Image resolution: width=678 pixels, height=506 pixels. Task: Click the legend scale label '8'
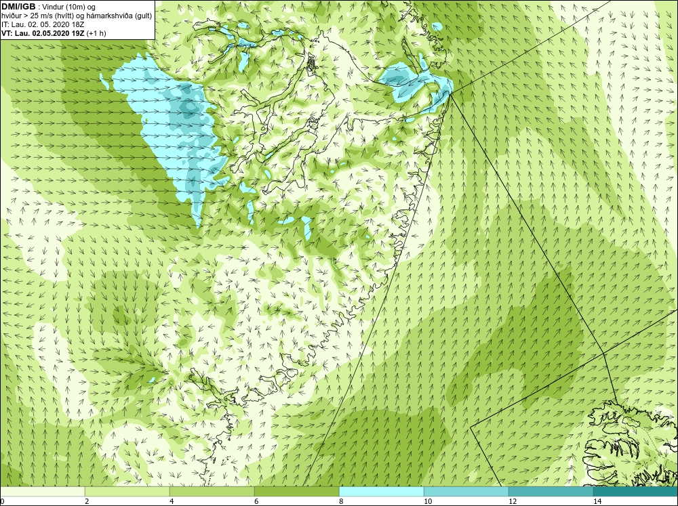coord(341,501)
